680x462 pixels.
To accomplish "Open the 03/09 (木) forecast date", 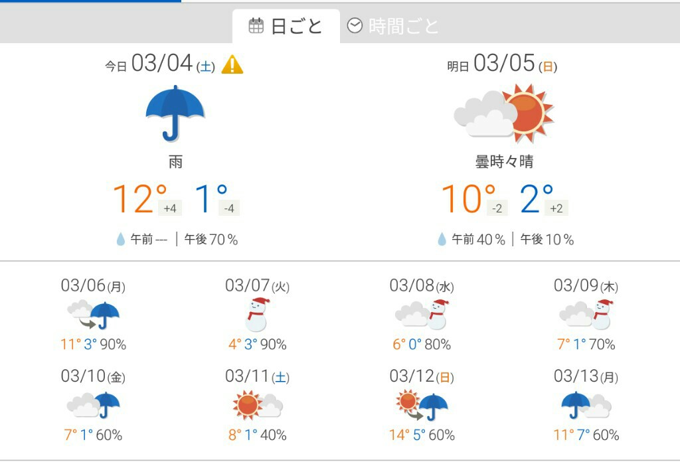I will (586, 285).
